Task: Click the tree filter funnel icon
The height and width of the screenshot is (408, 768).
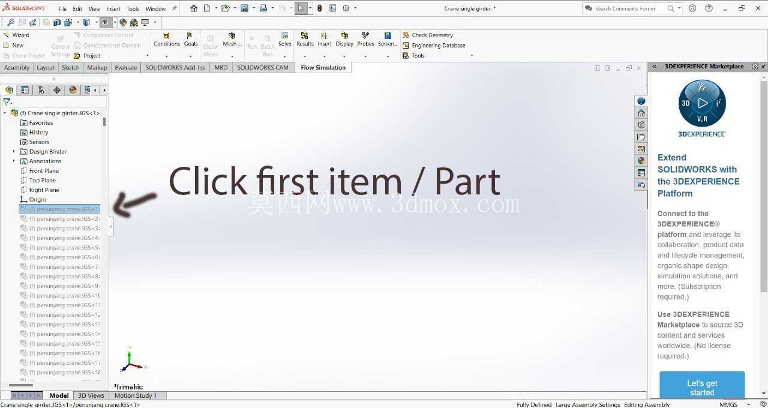Action: point(7,103)
